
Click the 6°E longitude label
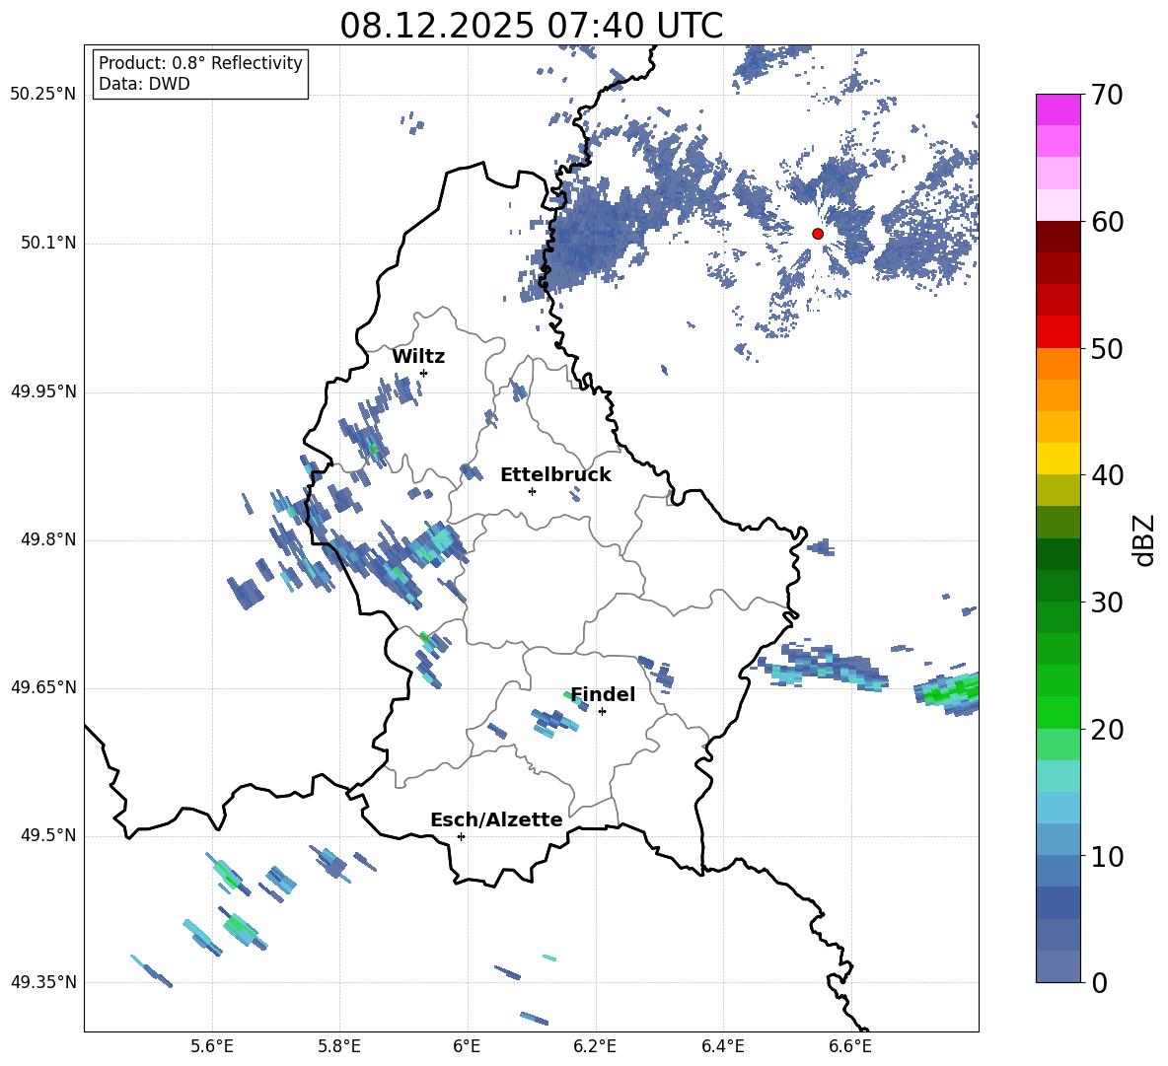pyautogui.click(x=467, y=1046)
